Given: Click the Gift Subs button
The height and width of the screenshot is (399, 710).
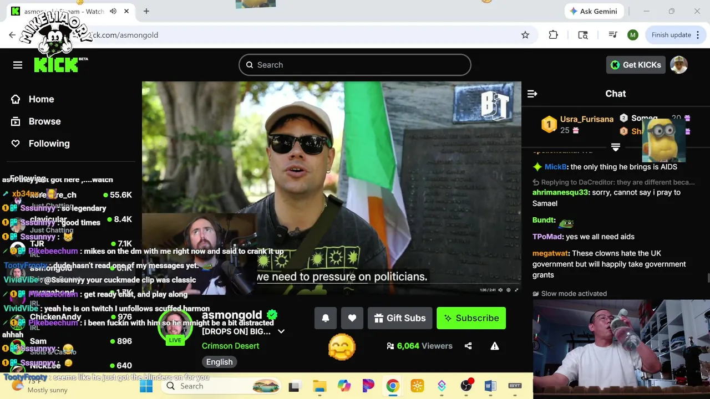Looking at the screenshot, I should click(400, 318).
